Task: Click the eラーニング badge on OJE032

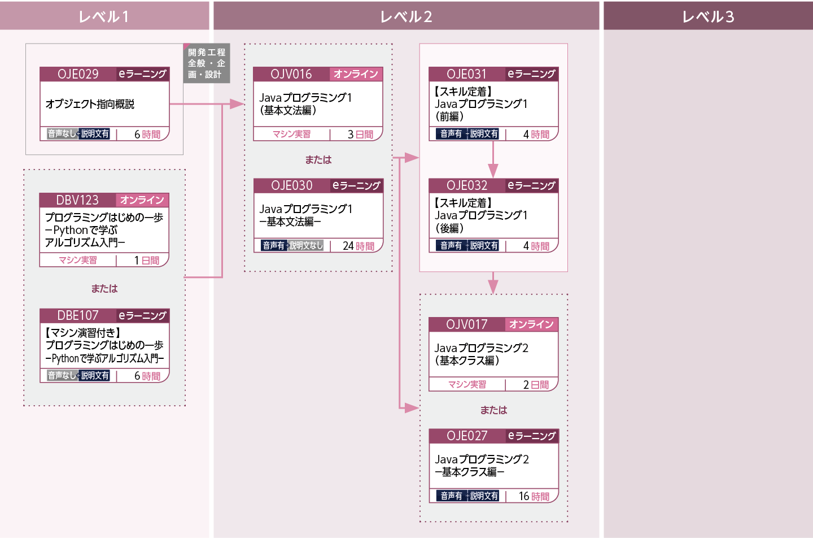Action: coord(531,185)
